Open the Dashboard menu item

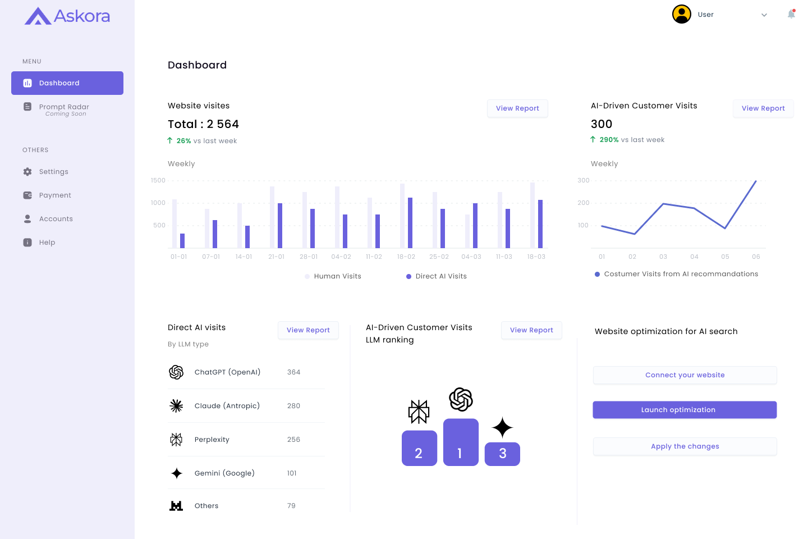67,83
